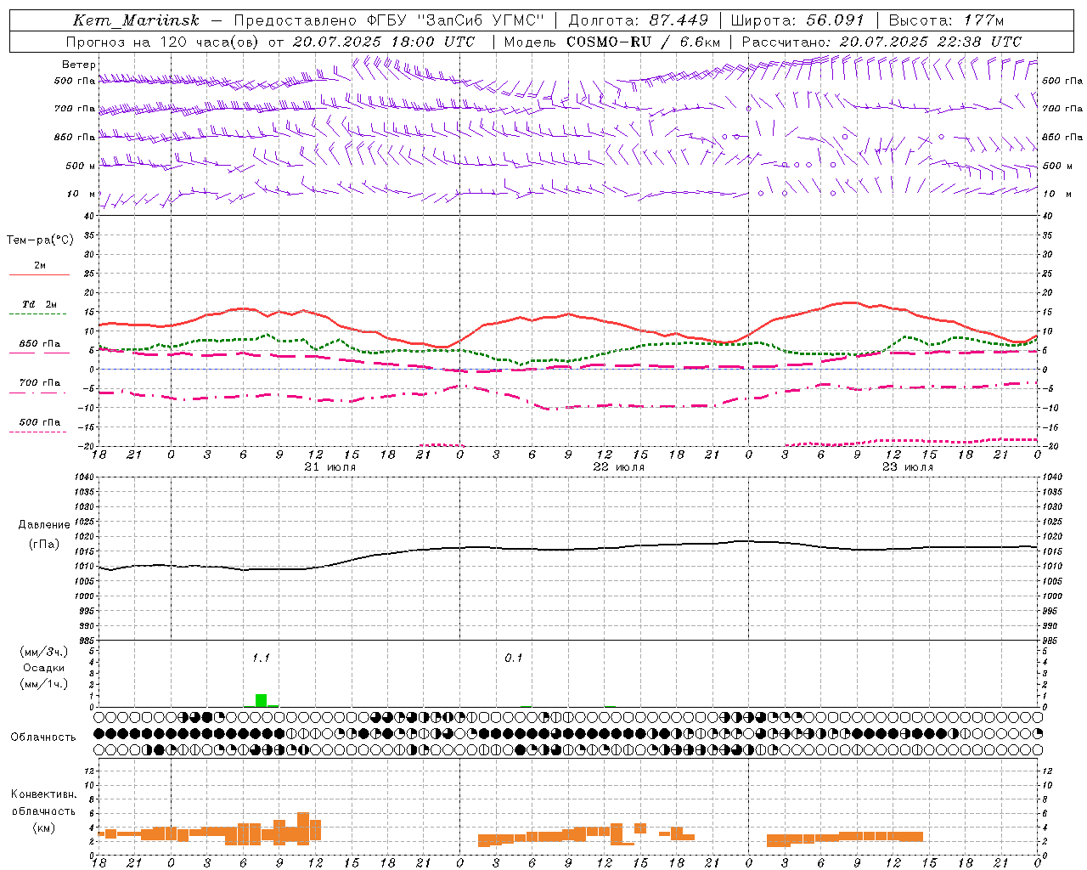Click the Давление pressure panel label

[x=44, y=525]
